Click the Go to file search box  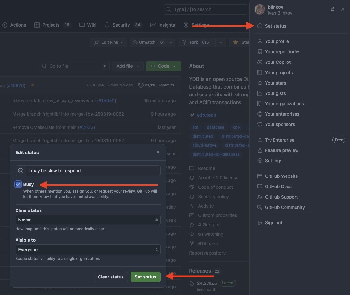pyautogui.click(x=73, y=66)
